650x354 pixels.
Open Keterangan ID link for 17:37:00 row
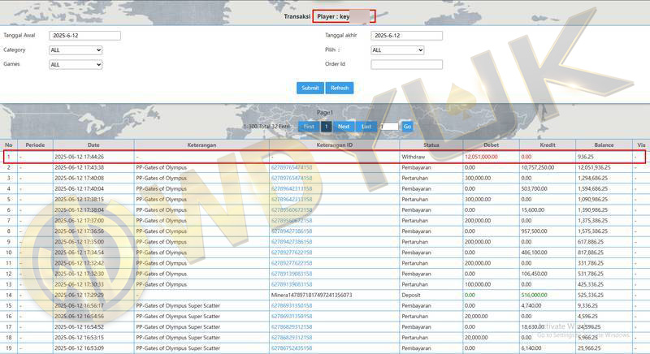coord(292,221)
